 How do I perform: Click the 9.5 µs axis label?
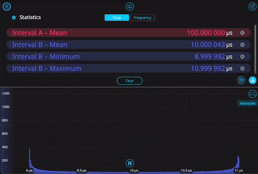point(82,171)
